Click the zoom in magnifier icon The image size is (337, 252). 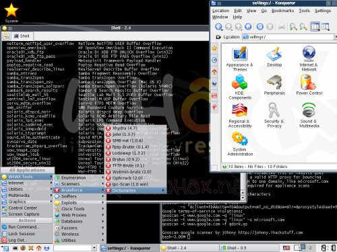[x=293, y=27]
